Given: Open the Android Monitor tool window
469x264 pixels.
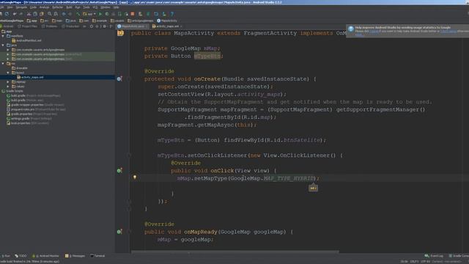Looking at the screenshot, I should [45, 256].
